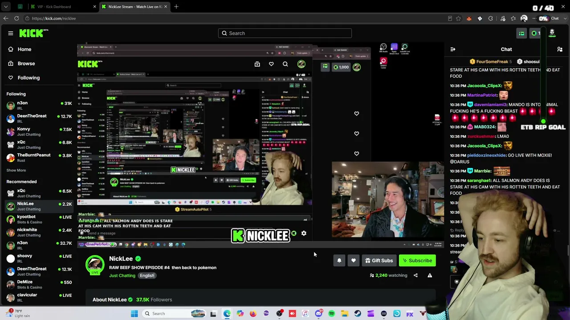
Task: Open Windows Start menu
Action: [134, 314]
